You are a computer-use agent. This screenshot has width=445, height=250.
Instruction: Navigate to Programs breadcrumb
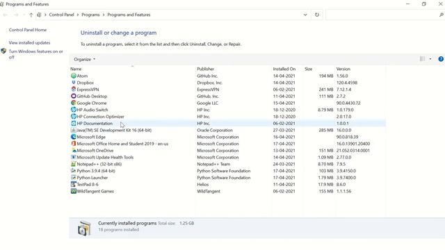click(90, 15)
